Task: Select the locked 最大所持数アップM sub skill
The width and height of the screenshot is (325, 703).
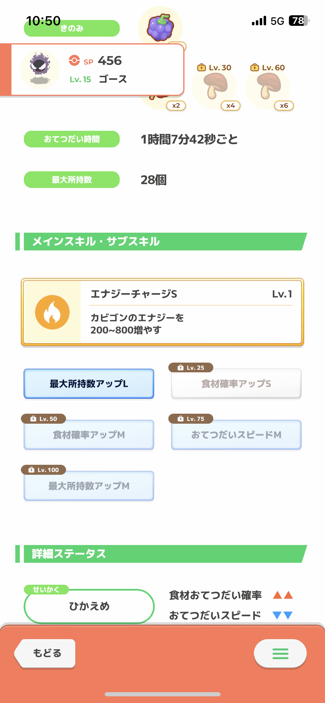Action: point(89,486)
